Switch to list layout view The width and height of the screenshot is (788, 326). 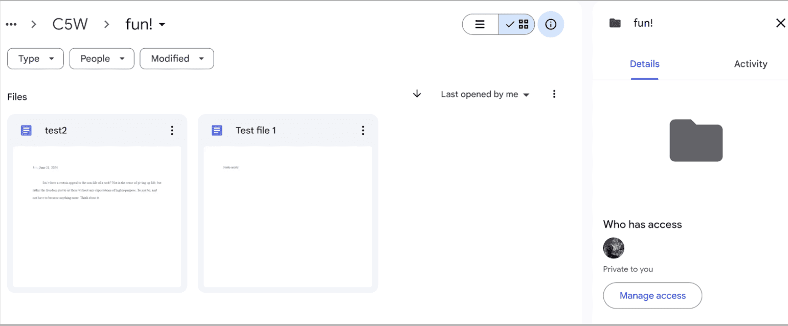pos(480,24)
